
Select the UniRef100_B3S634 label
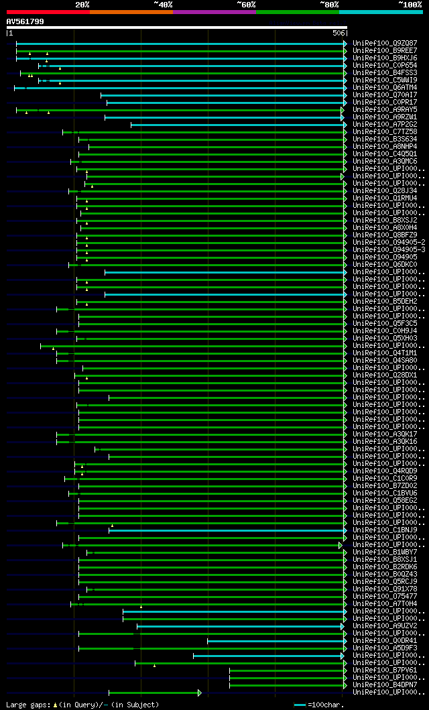(385, 139)
